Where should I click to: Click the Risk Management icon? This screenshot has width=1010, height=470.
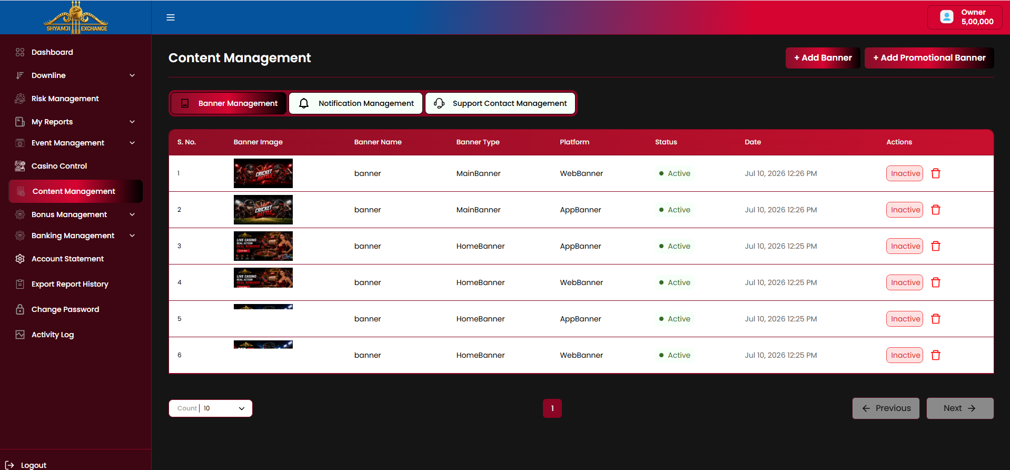[20, 99]
